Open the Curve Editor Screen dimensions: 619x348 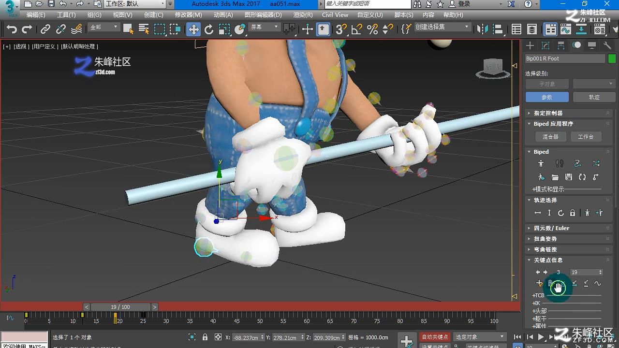coord(566,29)
